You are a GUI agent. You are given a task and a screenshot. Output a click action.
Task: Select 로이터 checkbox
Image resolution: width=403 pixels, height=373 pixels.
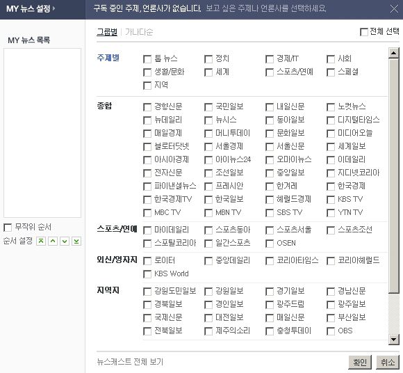coord(147,261)
